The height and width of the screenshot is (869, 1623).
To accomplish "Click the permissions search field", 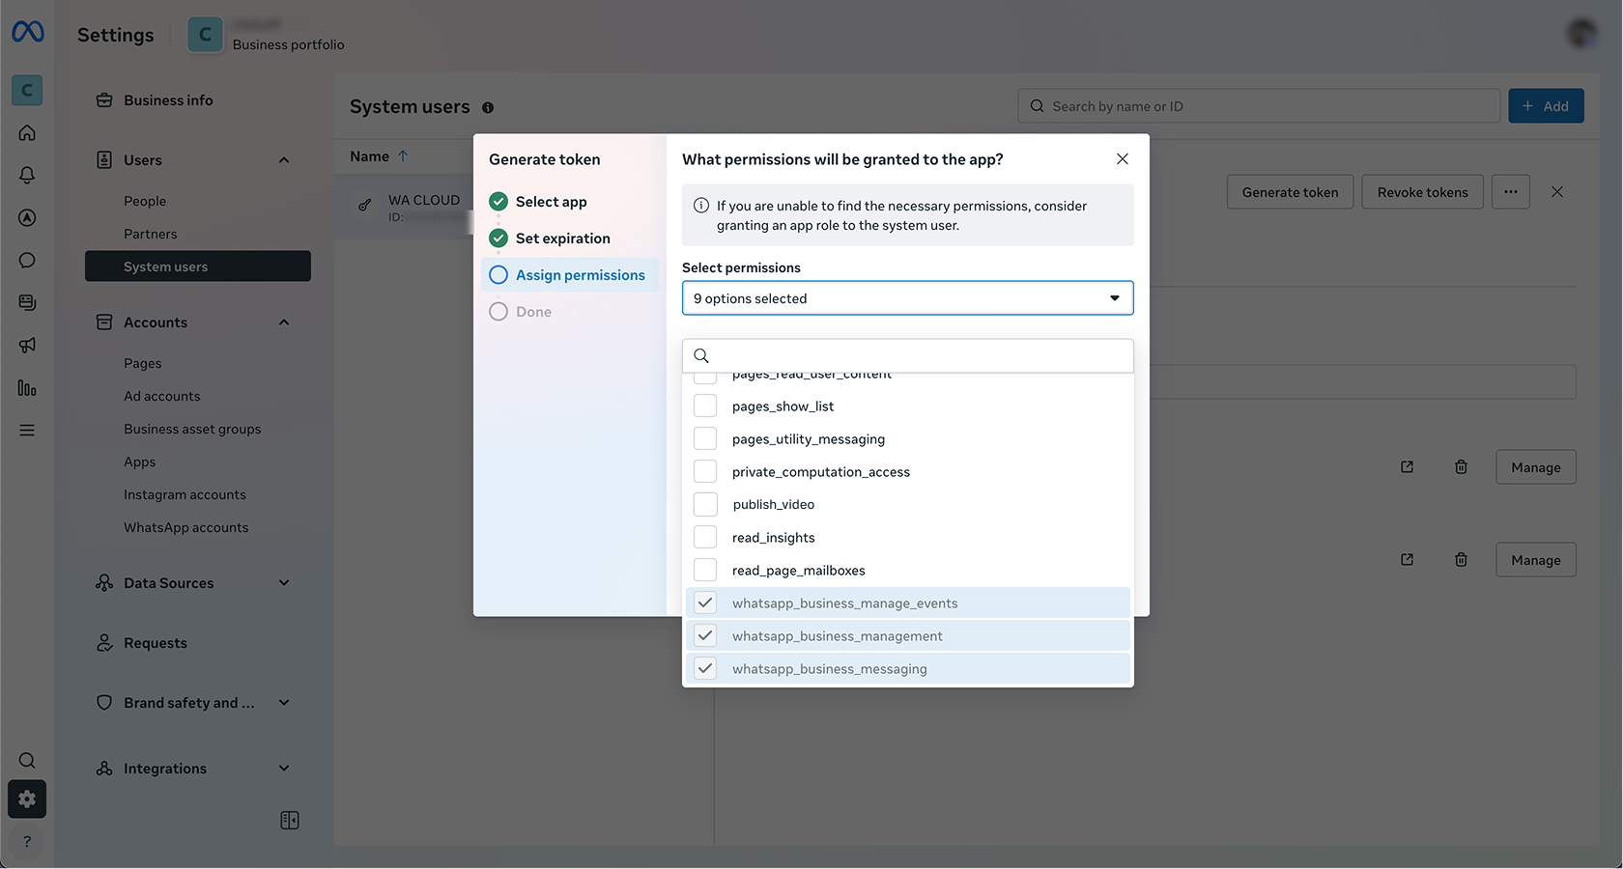I will [918, 356].
